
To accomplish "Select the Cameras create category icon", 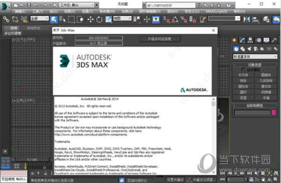I will (256, 49).
